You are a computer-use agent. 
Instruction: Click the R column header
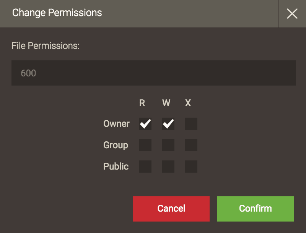point(141,102)
